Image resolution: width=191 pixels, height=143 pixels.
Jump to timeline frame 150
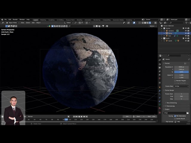coord(93,120)
